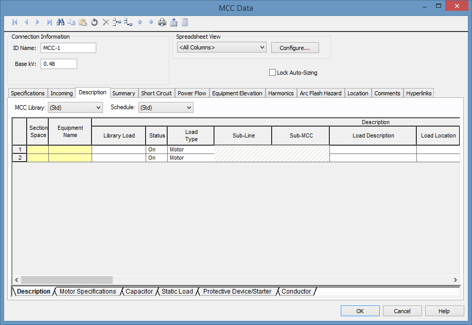Click the Section Space cell in row 1
The image size is (472, 325).
click(x=38, y=149)
